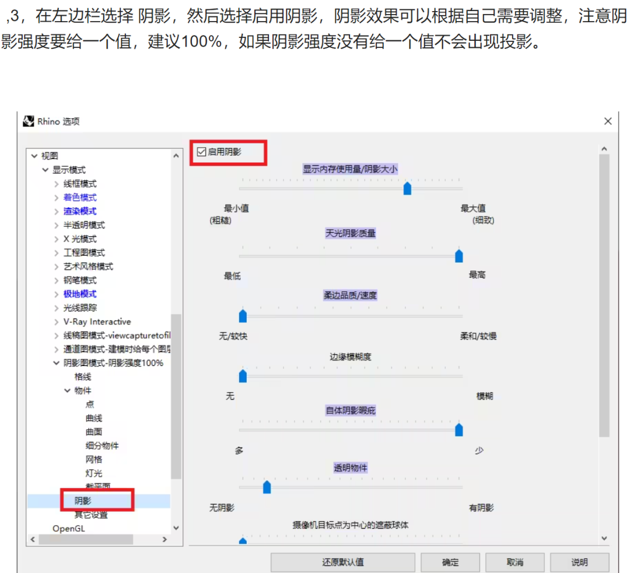Screen dimensions: 630x573
Task: Select 网格 in the tree
Action: (94, 459)
